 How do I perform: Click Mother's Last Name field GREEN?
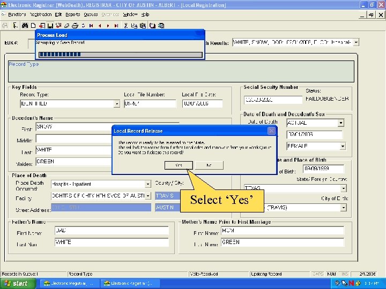[x=283, y=242]
